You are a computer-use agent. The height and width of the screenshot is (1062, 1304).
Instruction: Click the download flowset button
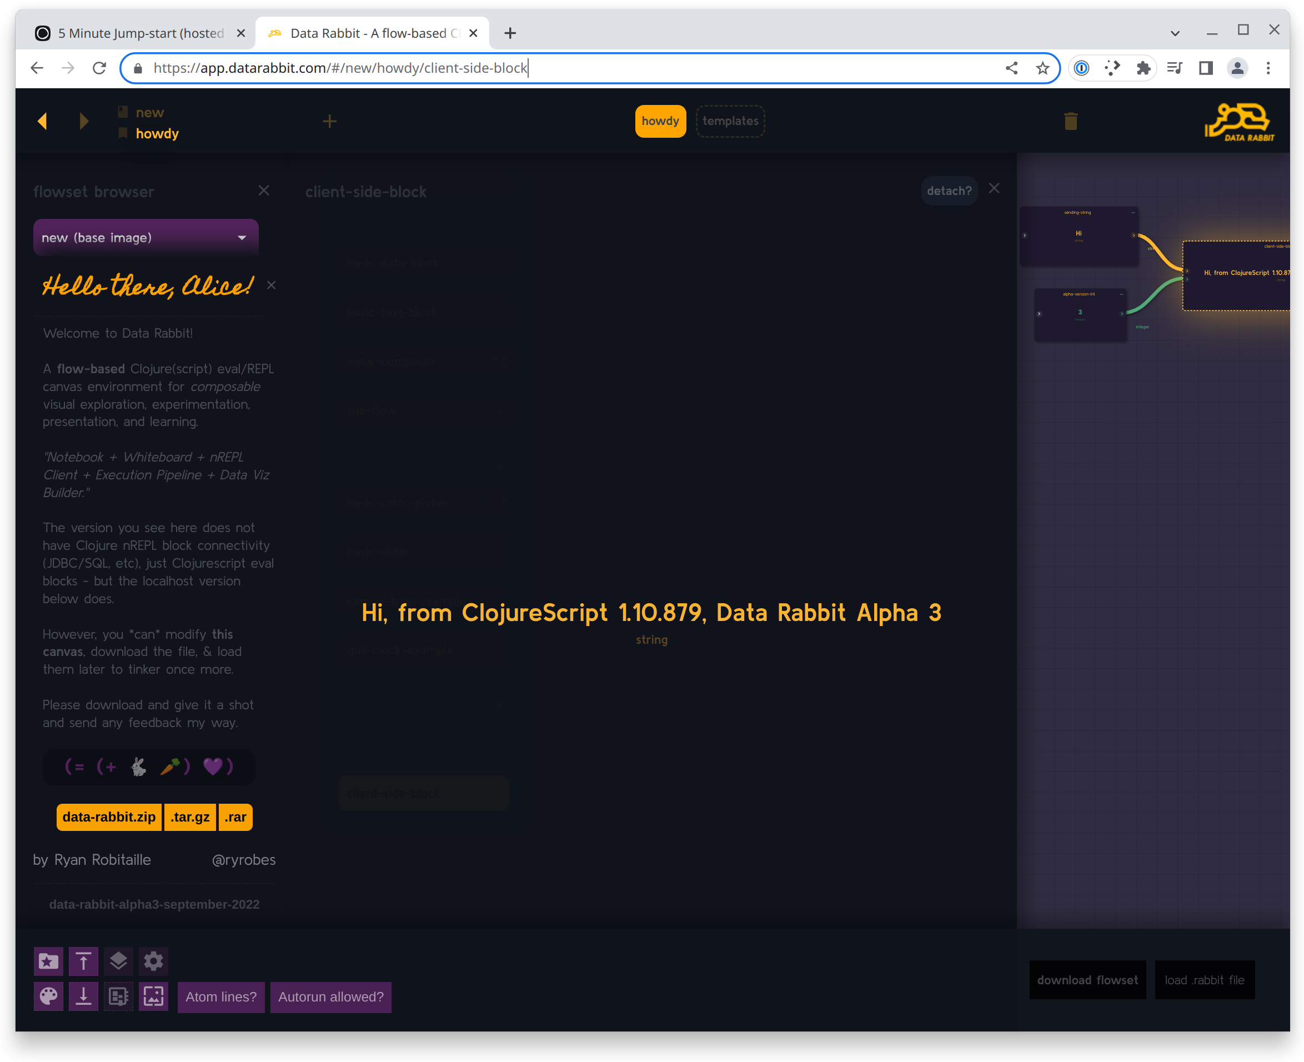click(x=1087, y=980)
